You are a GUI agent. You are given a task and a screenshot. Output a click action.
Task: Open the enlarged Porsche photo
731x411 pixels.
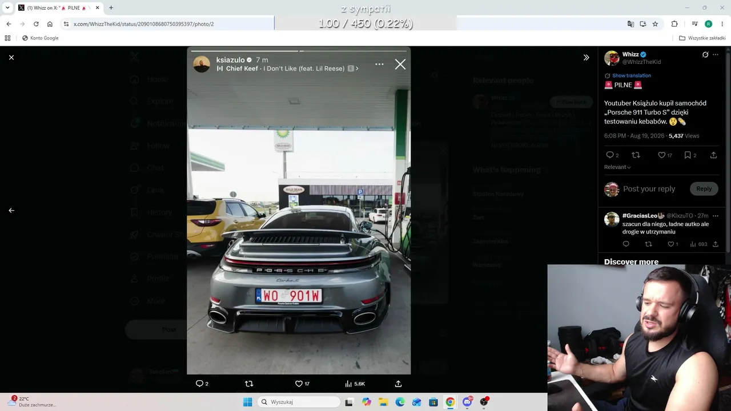click(x=299, y=211)
